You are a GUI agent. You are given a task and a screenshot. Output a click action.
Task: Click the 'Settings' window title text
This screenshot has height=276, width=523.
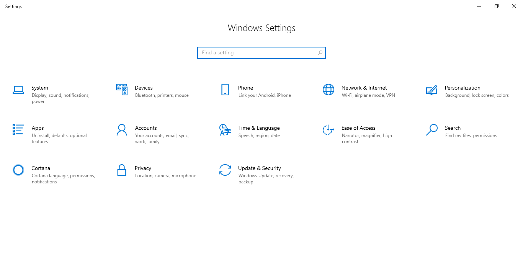[13, 6]
